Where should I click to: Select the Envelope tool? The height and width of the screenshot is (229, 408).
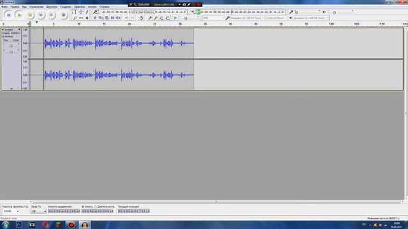pyautogui.click(x=81, y=12)
